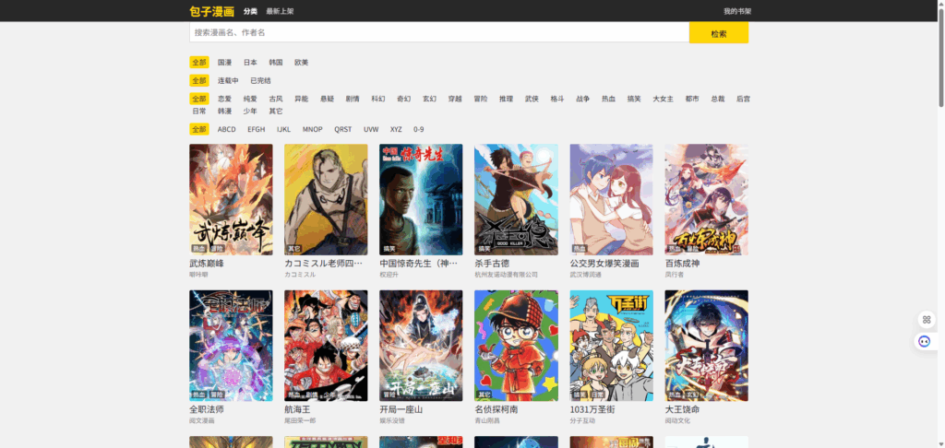
Task: Select genre filter 异能
Action: tap(302, 99)
